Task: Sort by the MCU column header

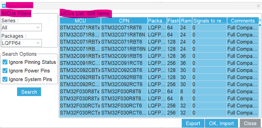Action: [x=80, y=21]
